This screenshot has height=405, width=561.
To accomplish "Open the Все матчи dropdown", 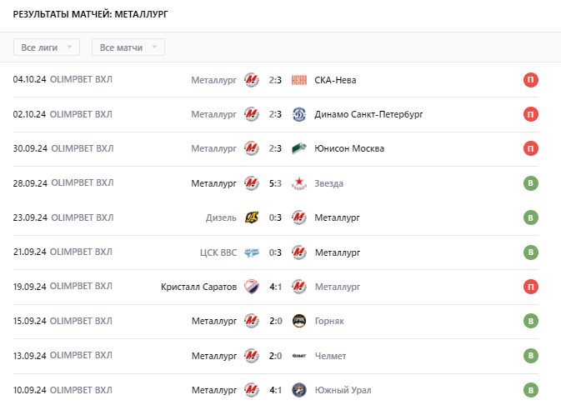I will coord(128,47).
